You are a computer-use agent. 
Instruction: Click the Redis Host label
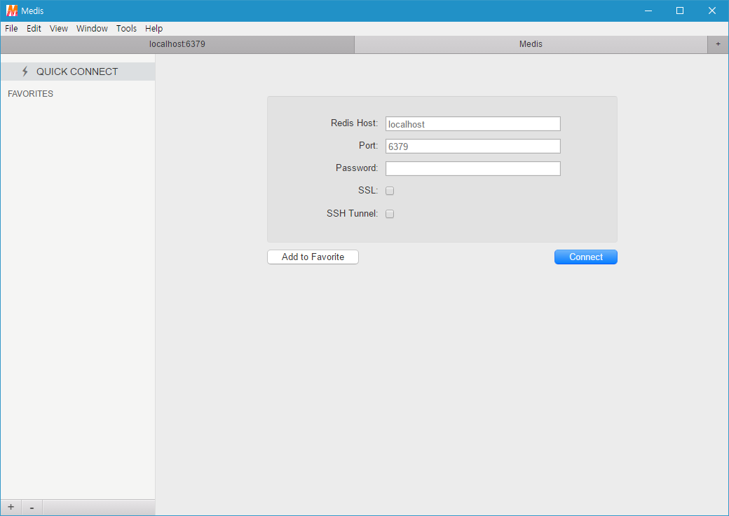(x=354, y=123)
